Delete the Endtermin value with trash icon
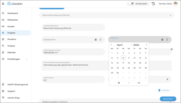The width and height of the screenshot is (181, 103). click(167, 40)
